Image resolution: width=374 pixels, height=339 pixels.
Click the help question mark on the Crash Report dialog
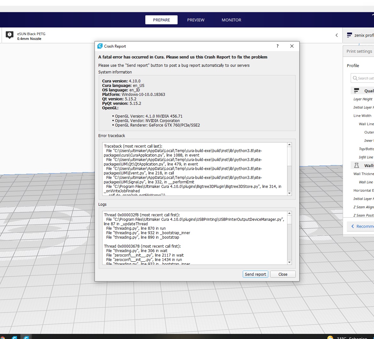[x=277, y=46]
